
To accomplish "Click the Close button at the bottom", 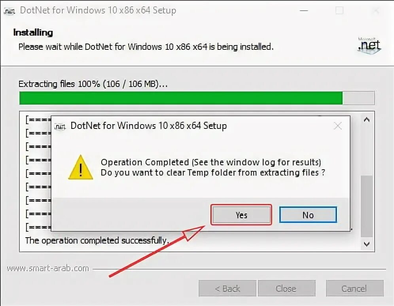I will (x=286, y=289).
